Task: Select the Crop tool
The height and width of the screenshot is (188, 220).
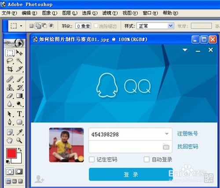Action: click(10, 69)
